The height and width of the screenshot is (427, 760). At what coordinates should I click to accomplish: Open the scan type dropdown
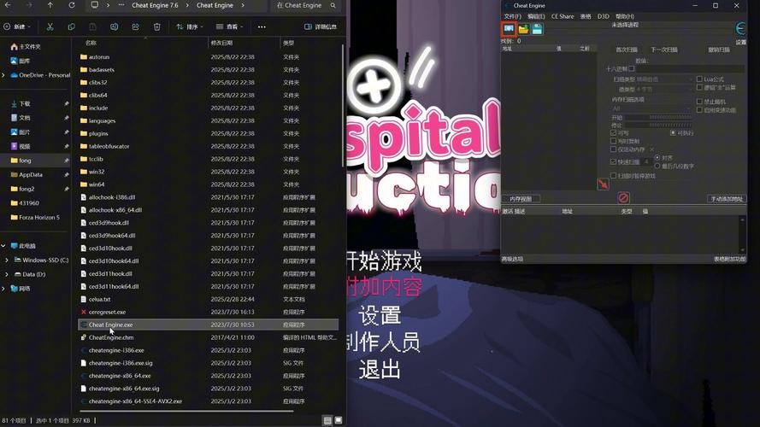(x=664, y=79)
